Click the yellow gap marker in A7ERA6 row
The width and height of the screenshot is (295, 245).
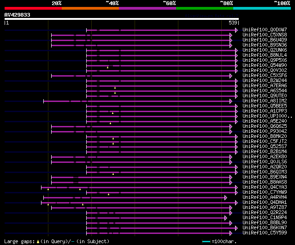click(x=115, y=88)
